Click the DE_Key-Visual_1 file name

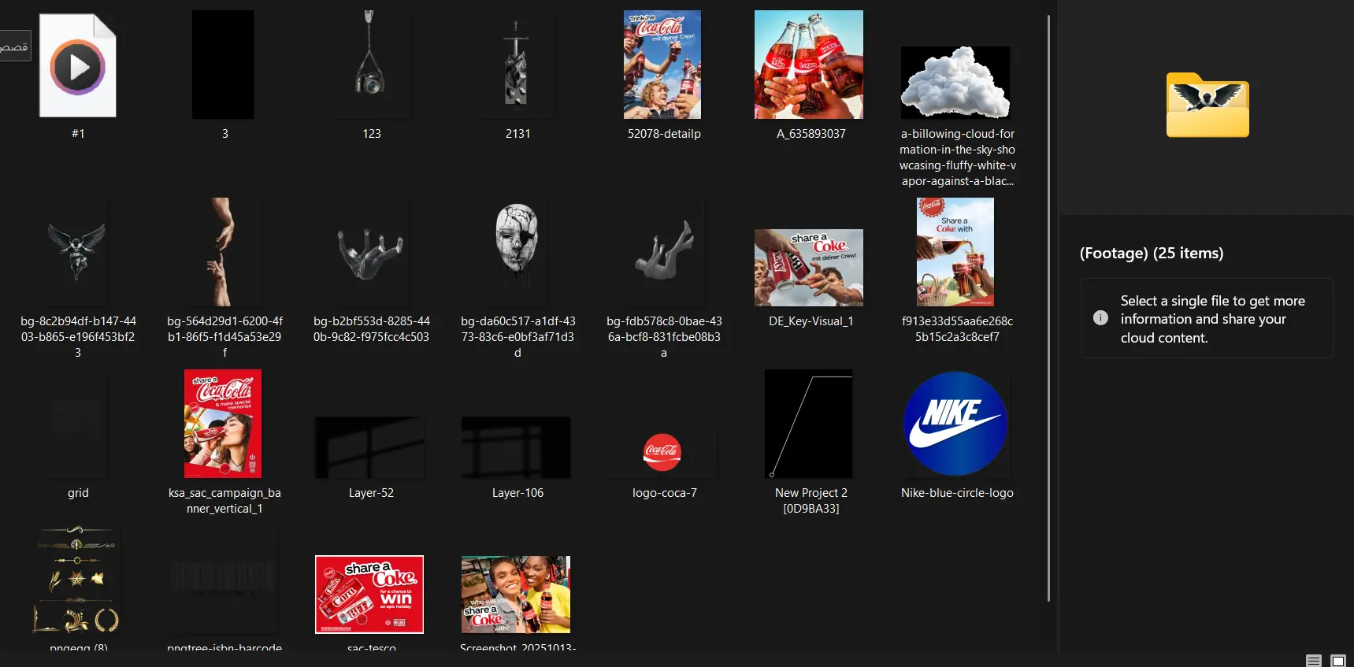coord(811,321)
